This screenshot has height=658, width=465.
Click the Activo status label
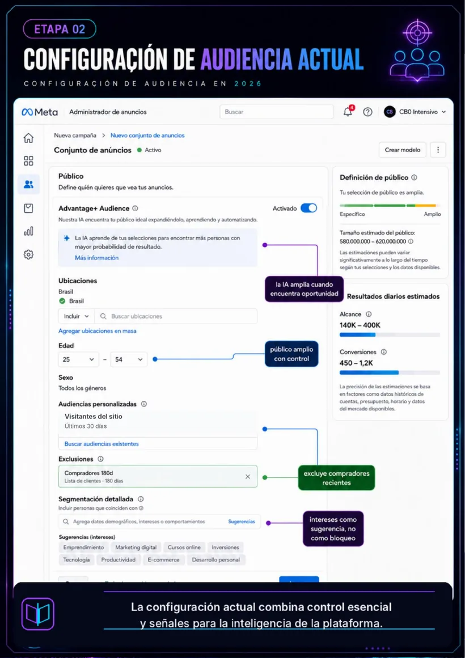pos(153,150)
